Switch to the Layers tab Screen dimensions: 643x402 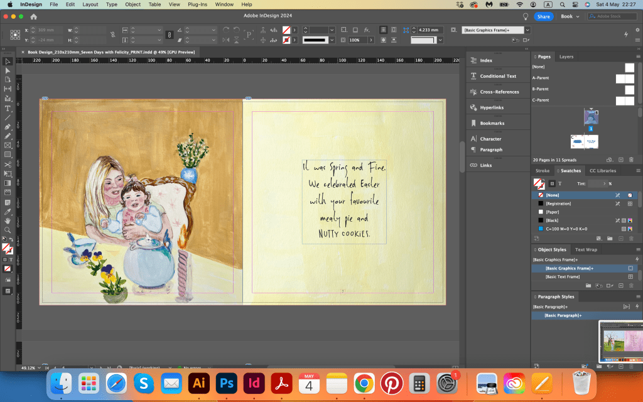566,57
